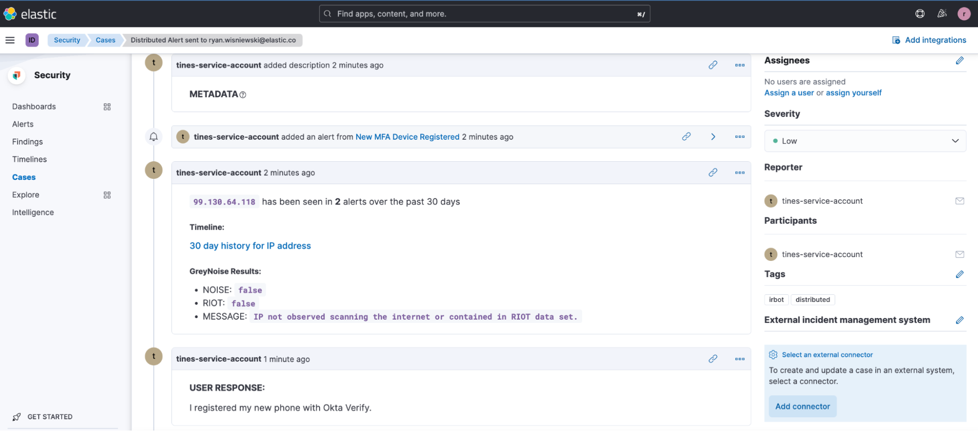Edit external incident management system connector

pos(959,320)
